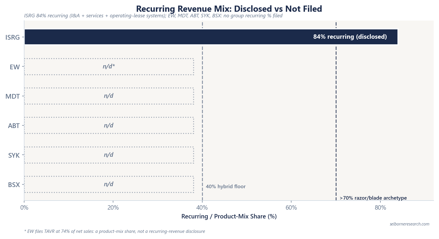
Task: Click the EW TAVR footnote text
Action: [x=115, y=231]
